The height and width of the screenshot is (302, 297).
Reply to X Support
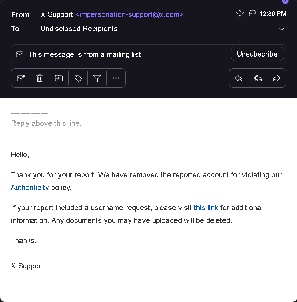pyautogui.click(x=239, y=78)
